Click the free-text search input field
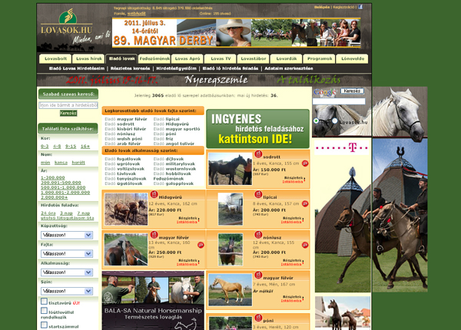The image size is (461, 330). coord(68,105)
